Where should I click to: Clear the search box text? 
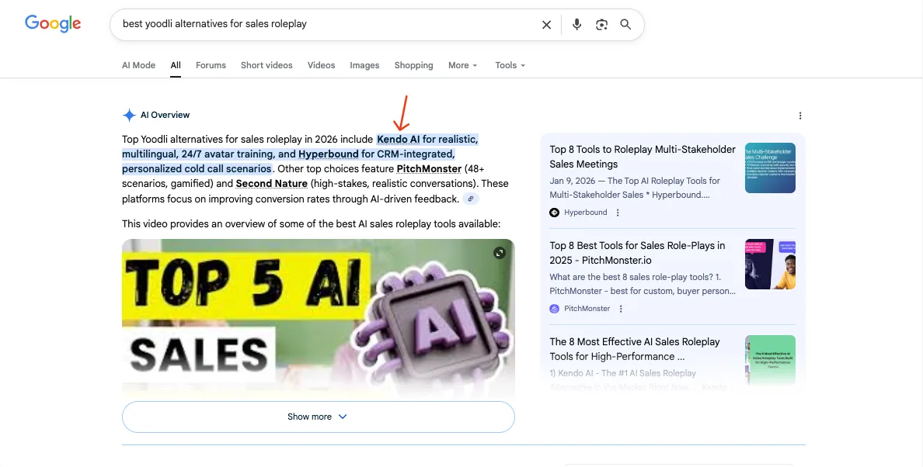[x=546, y=25]
